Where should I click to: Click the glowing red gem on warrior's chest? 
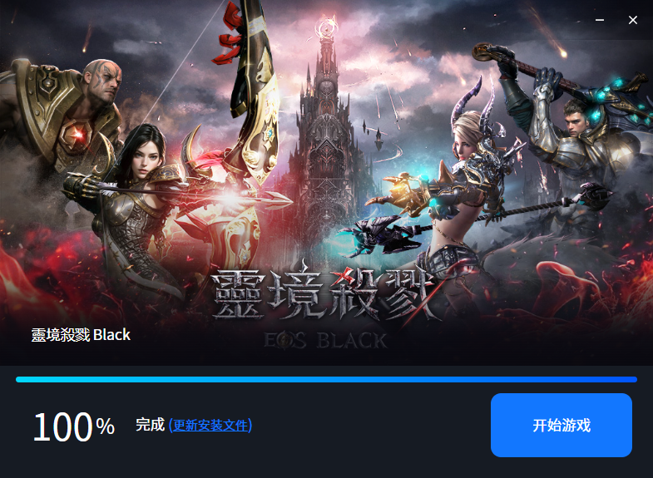(77, 134)
